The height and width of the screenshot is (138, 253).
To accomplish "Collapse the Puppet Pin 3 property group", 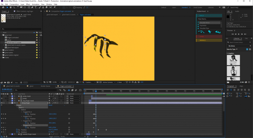I will point(22,116).
